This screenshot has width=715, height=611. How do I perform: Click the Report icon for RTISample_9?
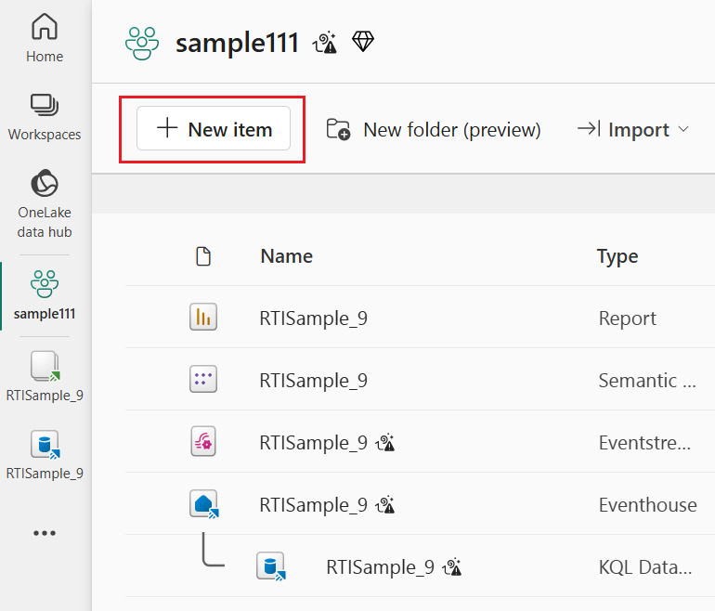click(202, 318)
